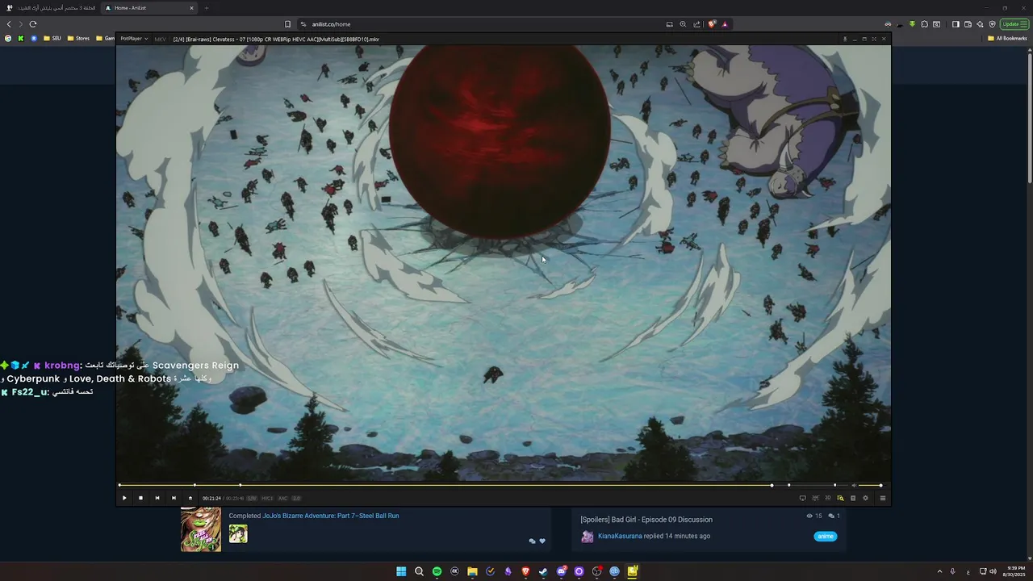Open a new browser tab
The height and width of the screenshot is (581, 1033).
[206, 8]
